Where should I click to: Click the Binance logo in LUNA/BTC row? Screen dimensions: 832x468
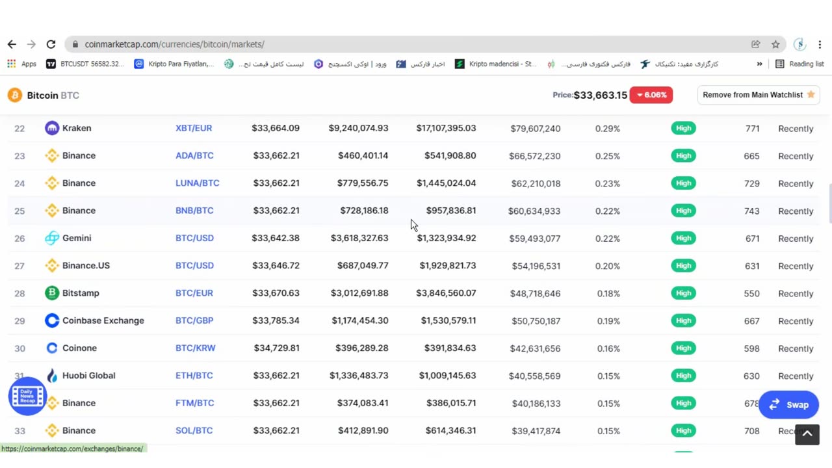52,183
